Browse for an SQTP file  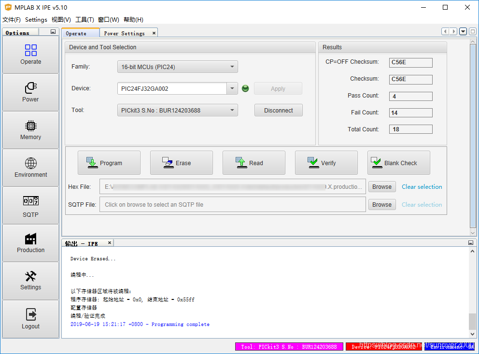tap(382, 205)
